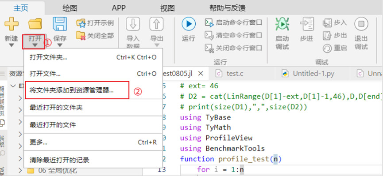
Task: Run the script with 运行 icon
Action: click(189, 24)
